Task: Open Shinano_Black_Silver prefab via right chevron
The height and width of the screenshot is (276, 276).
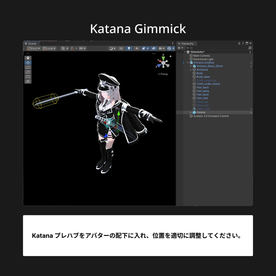Action: pyautogui.click(x=251, y=66)
